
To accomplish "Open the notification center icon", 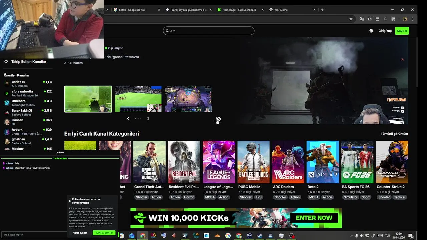I will point(410,236).
